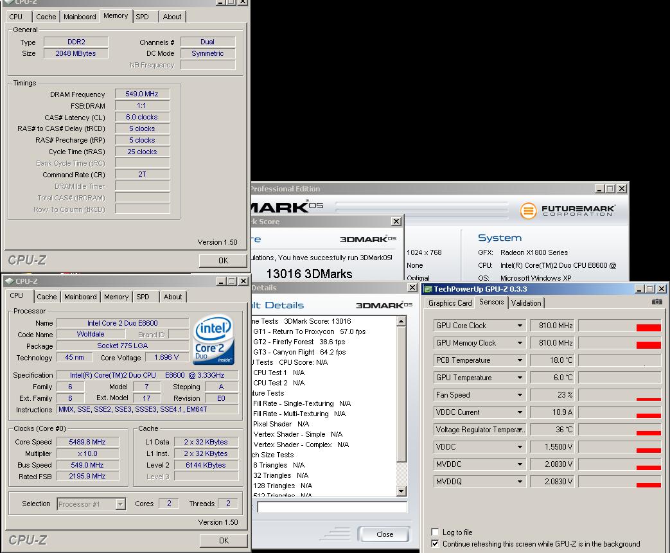The width and height of the screenshot is (670, 553).
Task: Click the 13016 3DMarks score text
Action: tap(309, 274)
